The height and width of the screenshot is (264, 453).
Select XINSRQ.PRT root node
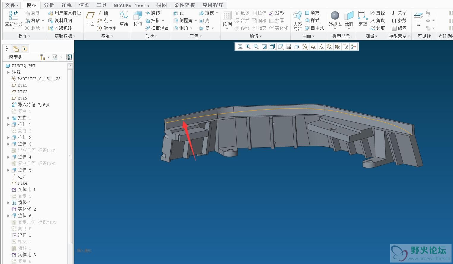point(21,66)
